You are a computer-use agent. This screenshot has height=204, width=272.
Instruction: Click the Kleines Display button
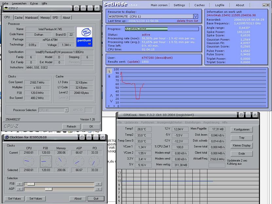(x=242, y=145)
